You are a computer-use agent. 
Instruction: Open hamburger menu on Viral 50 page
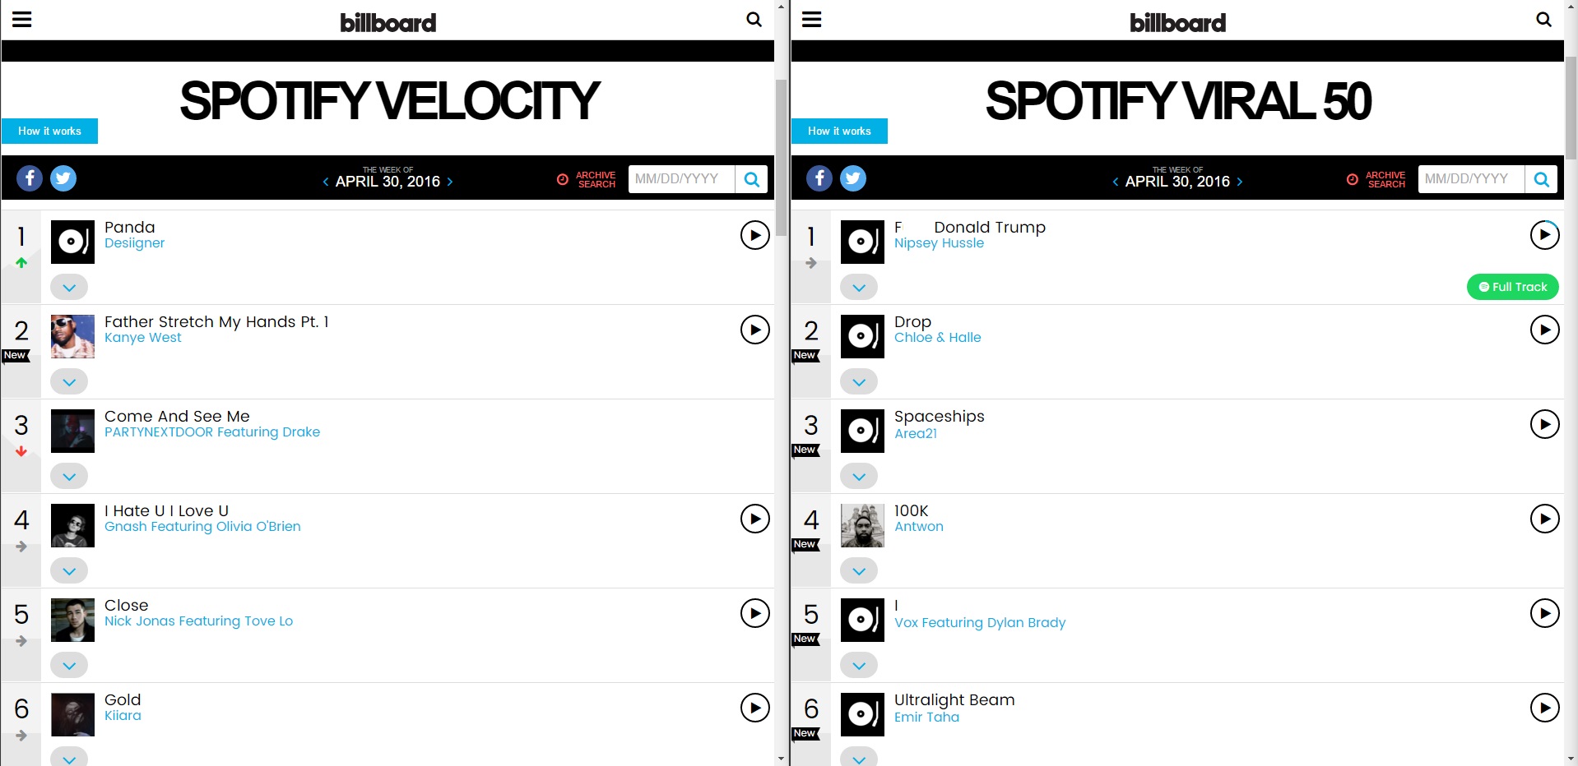click(812, 20)
